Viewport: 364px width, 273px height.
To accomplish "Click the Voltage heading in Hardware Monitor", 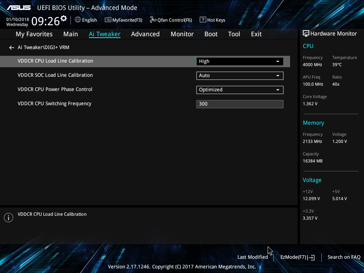I will [x=312, y=180].
